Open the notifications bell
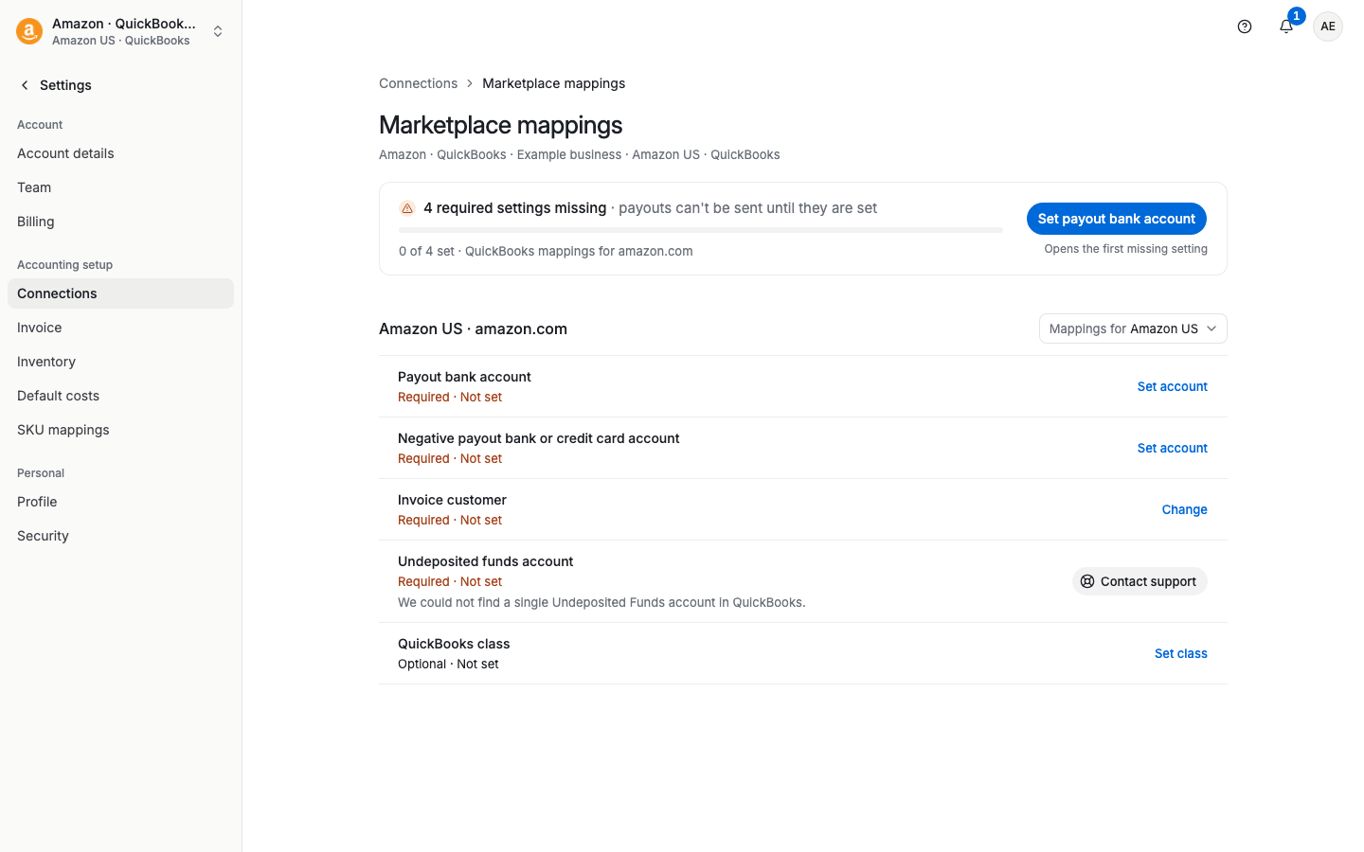1364x852 pixels. pyautogui.click(x=1286, y=27)
